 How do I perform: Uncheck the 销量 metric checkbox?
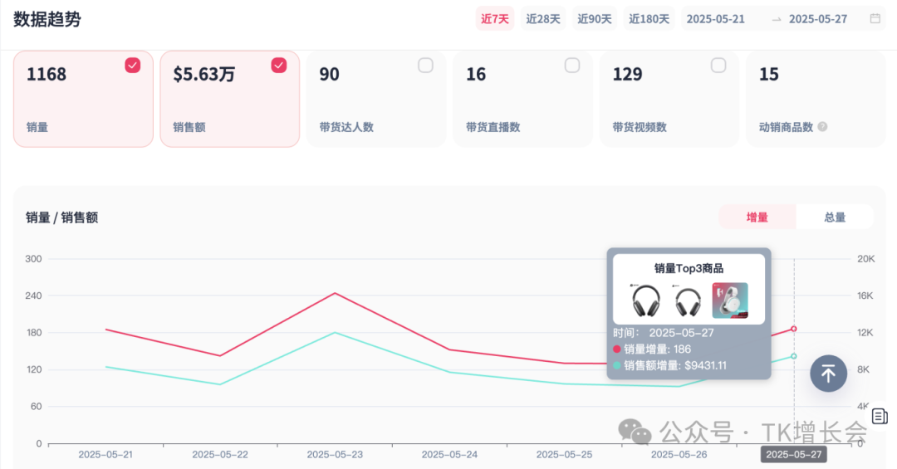pos(133,66)
